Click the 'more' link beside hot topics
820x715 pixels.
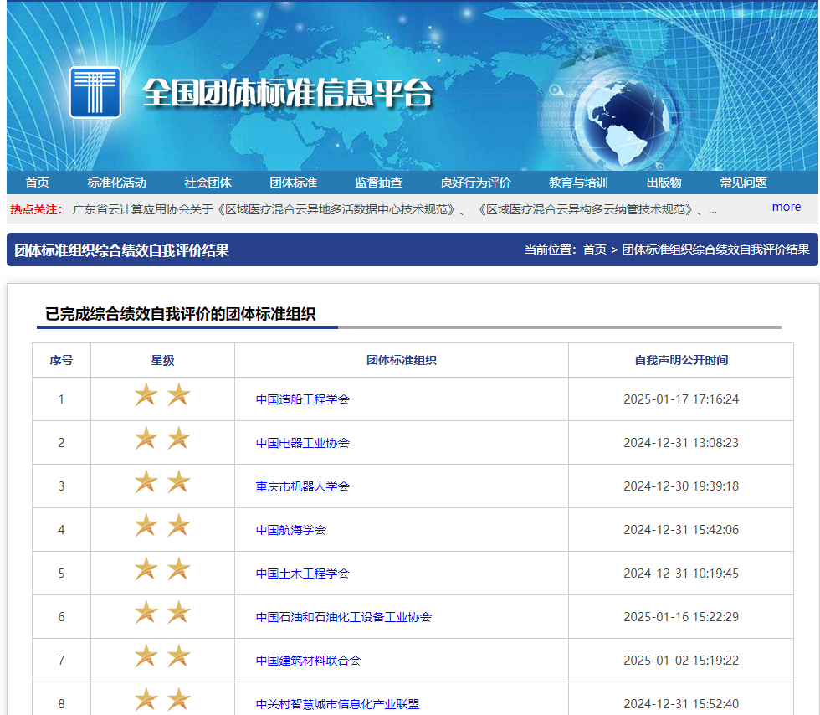click(x=786, y=208)
